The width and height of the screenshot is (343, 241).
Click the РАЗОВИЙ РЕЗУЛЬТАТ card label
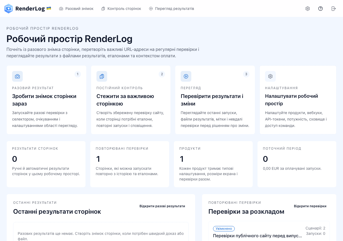[33, 88]
